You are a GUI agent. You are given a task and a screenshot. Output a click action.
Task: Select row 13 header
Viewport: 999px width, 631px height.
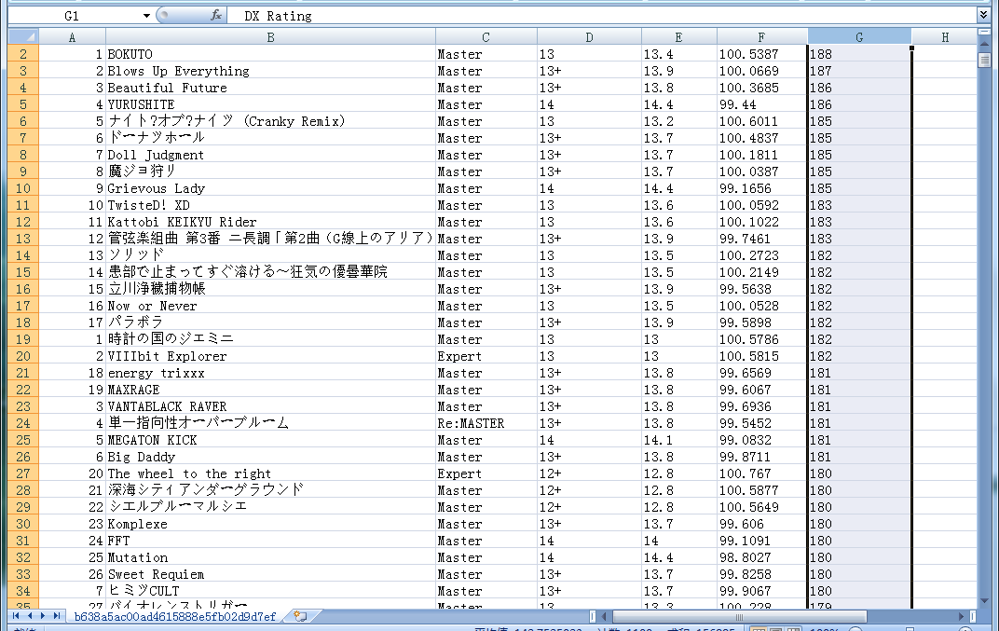click(22, 239)
